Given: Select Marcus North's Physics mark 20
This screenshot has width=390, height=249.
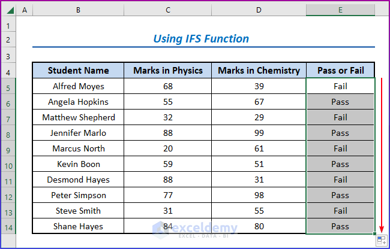Looking at the screenshot, I should 168,148.
